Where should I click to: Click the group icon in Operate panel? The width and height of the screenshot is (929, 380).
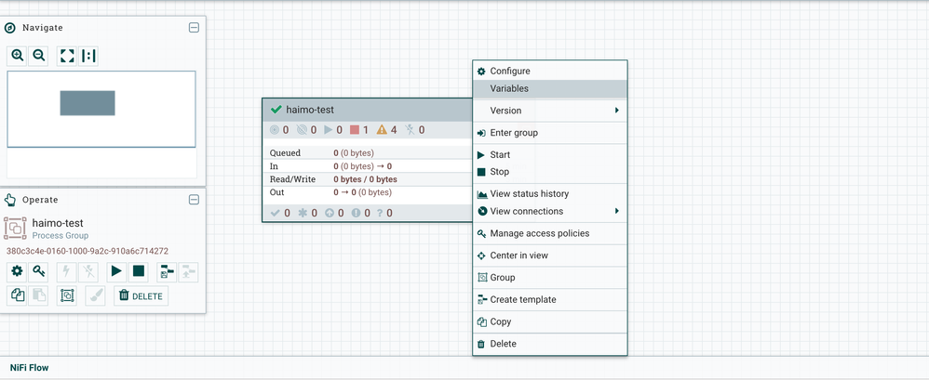67,295
